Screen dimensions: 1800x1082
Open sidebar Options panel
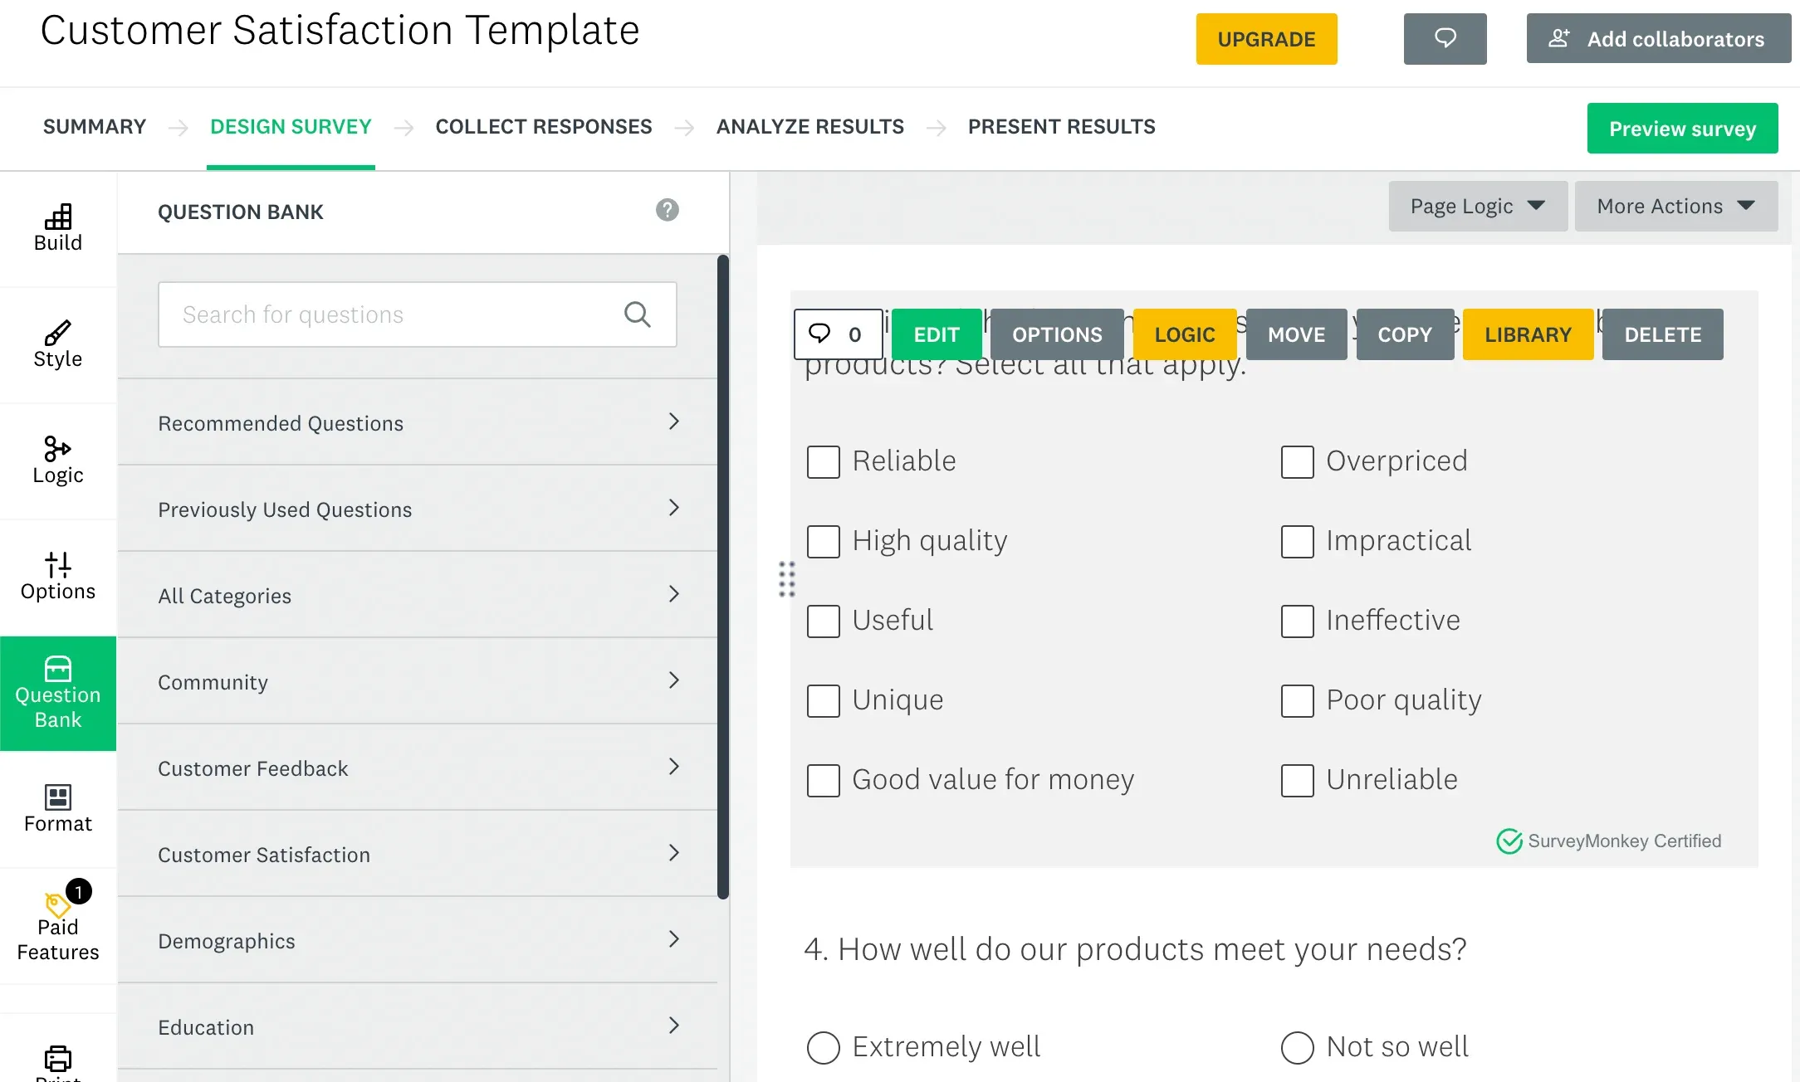(x=57, y=576)
